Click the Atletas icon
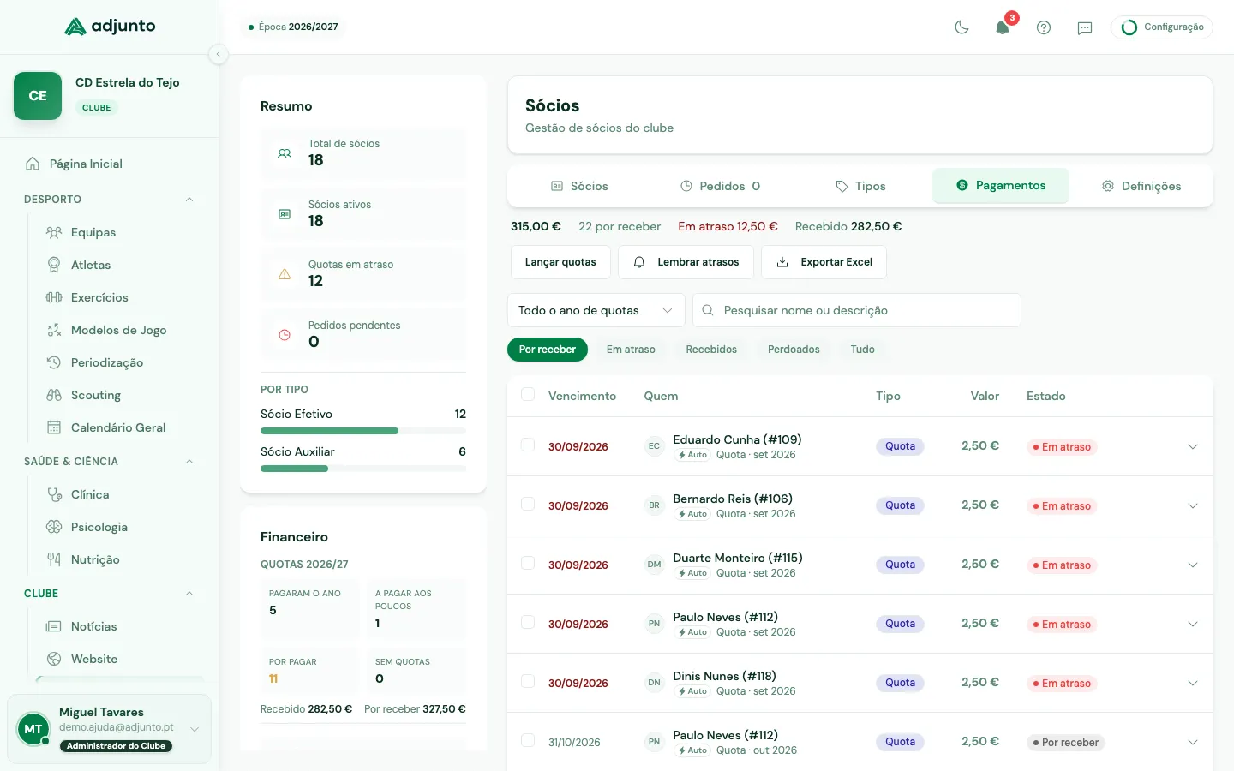The image size is (1234, 771). click(x=54, y=265)
